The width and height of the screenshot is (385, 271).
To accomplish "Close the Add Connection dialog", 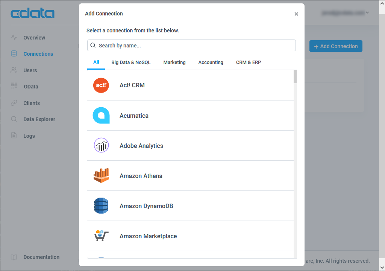I will coord(296,14).
